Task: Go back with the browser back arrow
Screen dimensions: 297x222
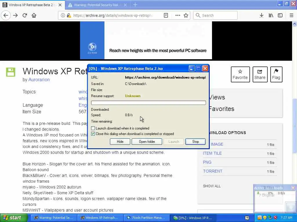Action: [x=6, y=15]
